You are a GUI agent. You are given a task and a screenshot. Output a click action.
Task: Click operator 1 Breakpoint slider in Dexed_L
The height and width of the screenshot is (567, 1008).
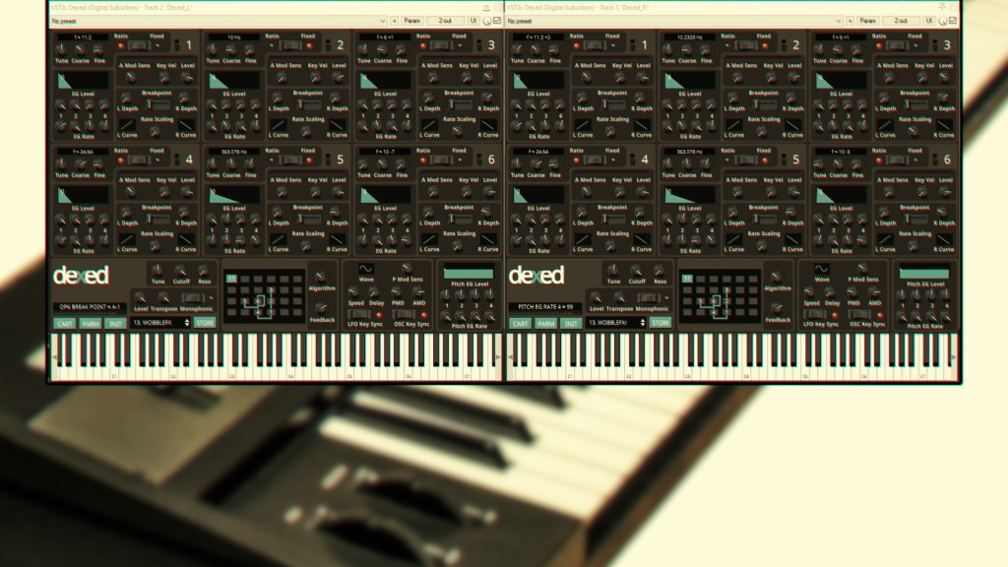pos(157,104)
